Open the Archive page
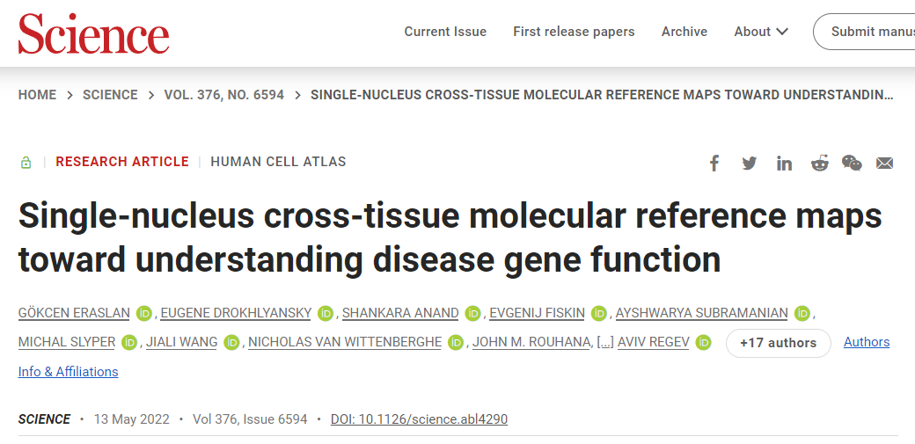Viewport: 915px width, 444px height. tap(684, 32)
